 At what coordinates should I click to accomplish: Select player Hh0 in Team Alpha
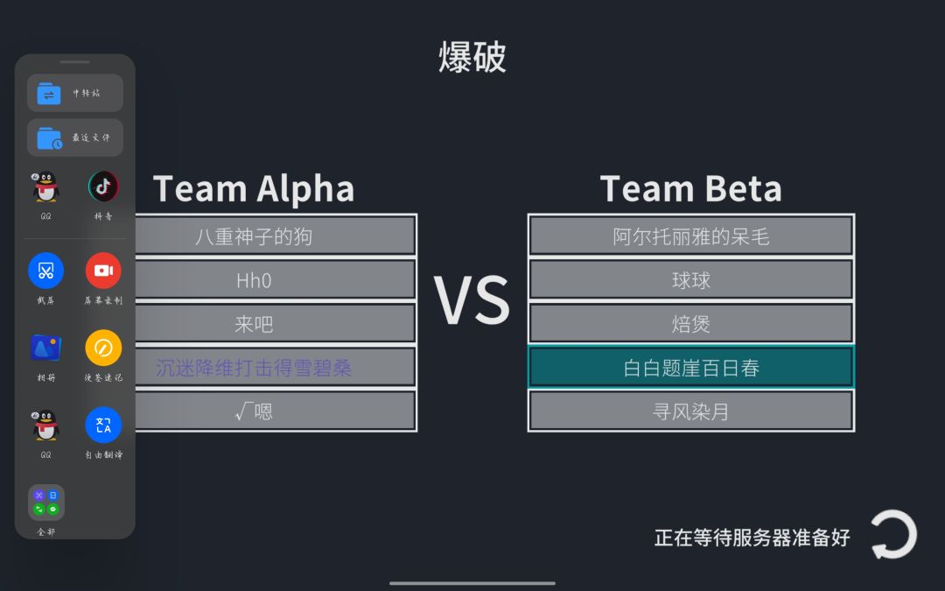[276, 280]
